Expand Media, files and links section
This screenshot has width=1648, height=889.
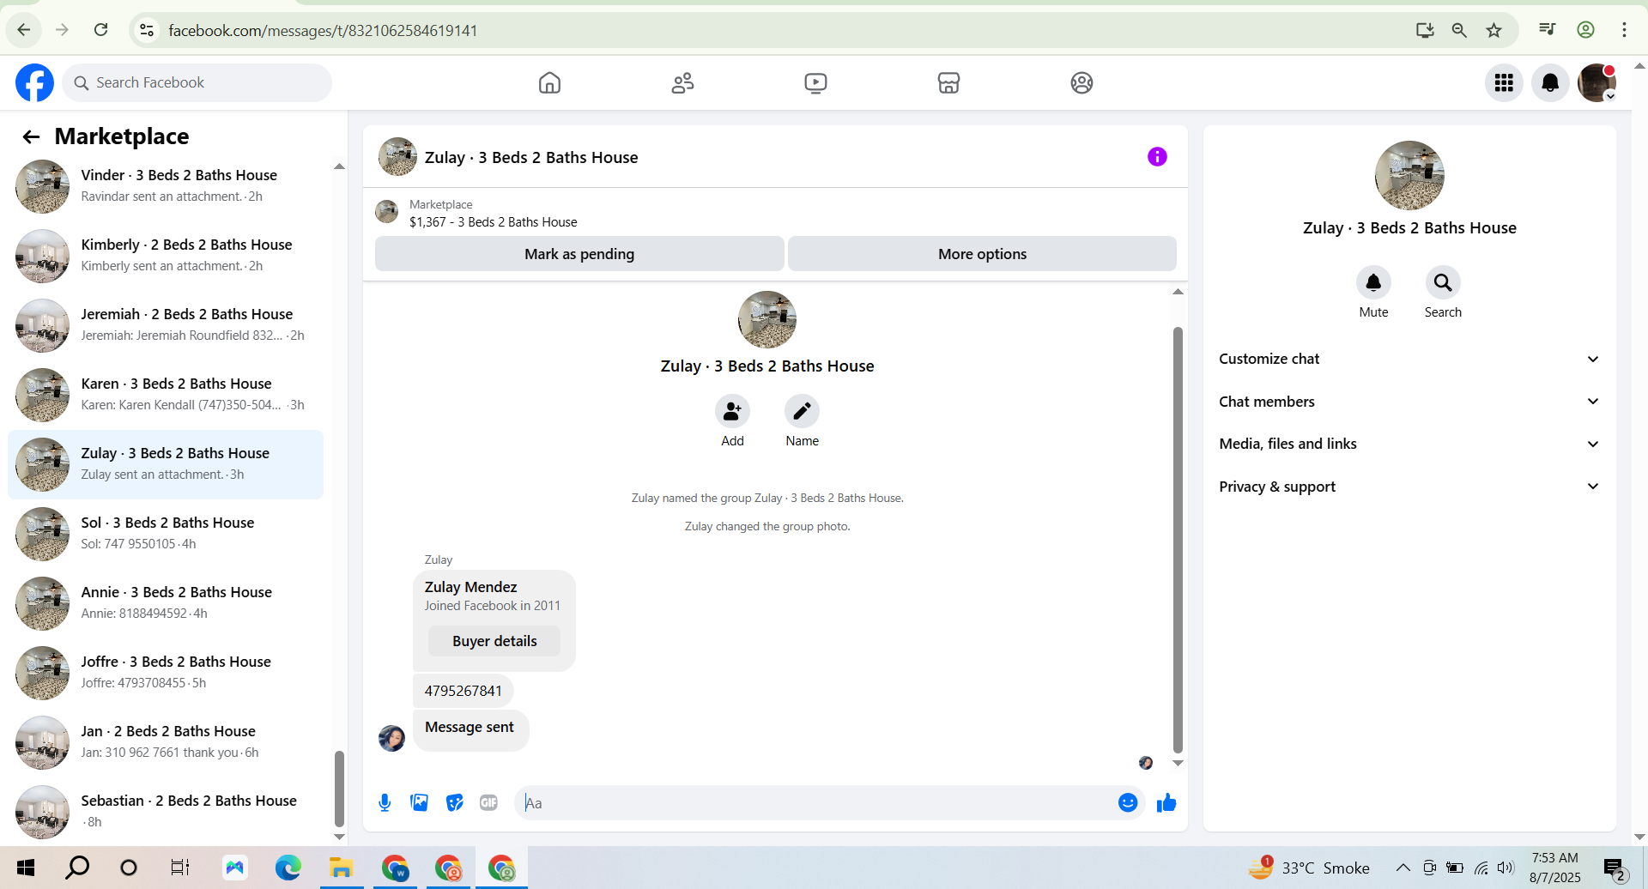[x=1409, y=444]
